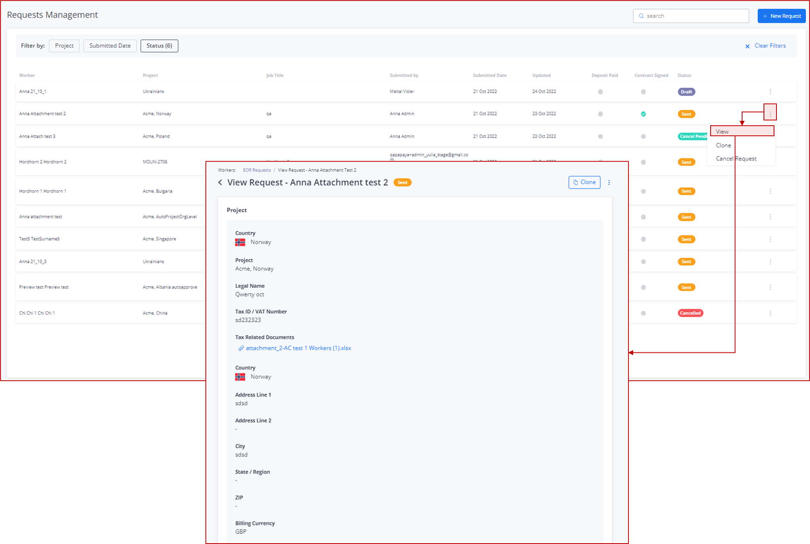Open the kebab menu on Anna Attachment test 2 row

tap(770, 114)
